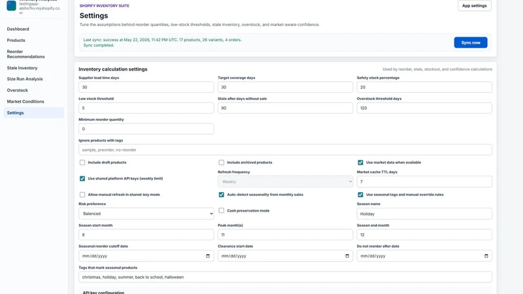Go to Overstock page
Viewport: 523px width, 294px height.
18,90
